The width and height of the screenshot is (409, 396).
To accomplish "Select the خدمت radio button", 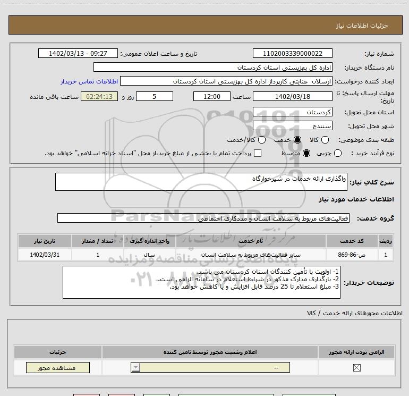I will (297, 140).
